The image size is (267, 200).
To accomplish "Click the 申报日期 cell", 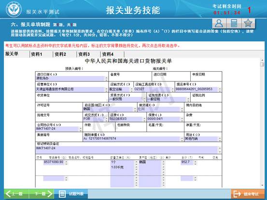I will pyautogui.click(x=206, y=76).
